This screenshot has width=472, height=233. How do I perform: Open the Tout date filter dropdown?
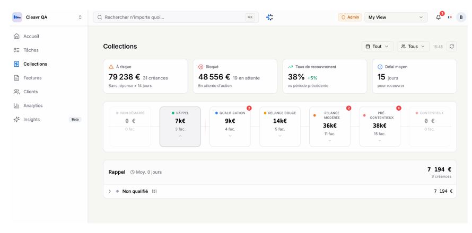tap(377, 47)
